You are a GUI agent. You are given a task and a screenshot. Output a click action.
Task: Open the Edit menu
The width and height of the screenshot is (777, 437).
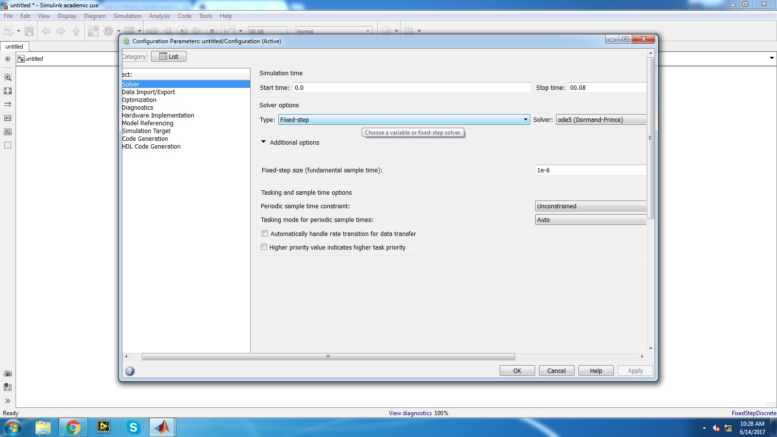[x=25, y=16]
